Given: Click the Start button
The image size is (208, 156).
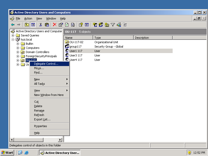Looking at the screenshot, I should [x=8, y=153].
